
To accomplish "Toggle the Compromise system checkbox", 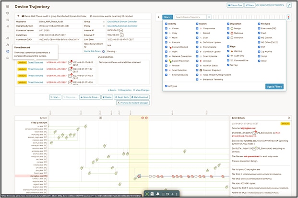I will point(197,28).
